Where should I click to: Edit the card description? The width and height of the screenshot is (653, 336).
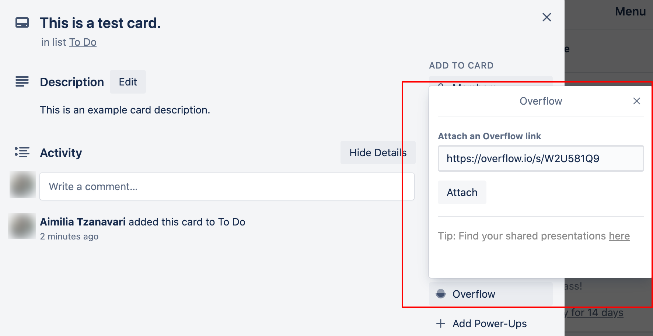click(128, 82)
